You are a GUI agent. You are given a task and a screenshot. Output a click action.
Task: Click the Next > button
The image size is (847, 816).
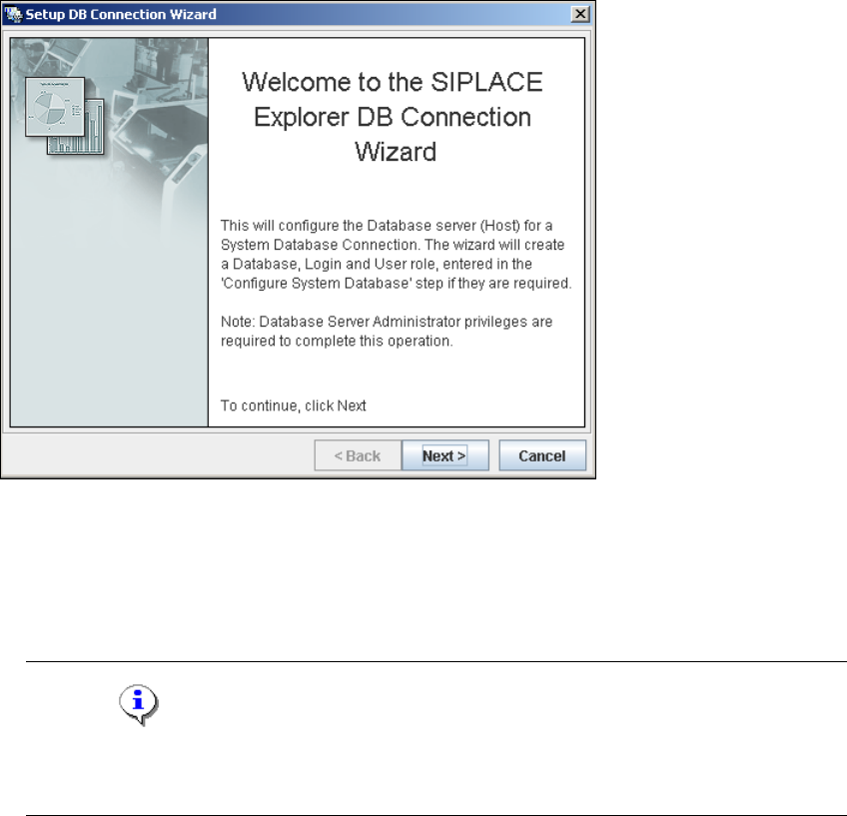pos(445,455)
